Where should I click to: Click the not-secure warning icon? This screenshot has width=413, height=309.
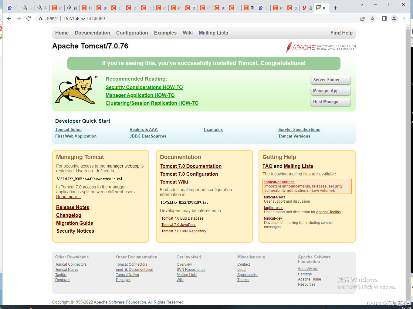(41, 18)
